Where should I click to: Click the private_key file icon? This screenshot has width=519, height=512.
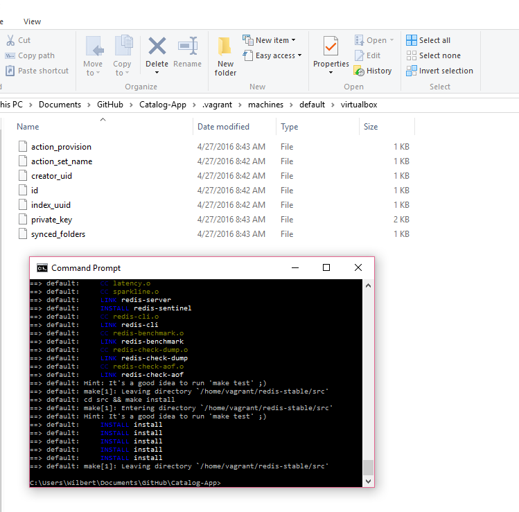pos(23,219)
